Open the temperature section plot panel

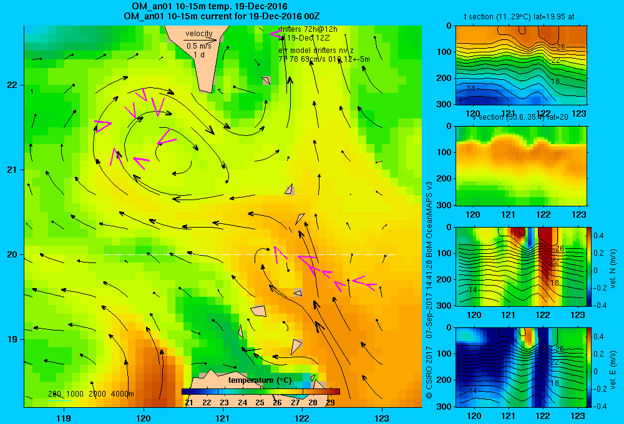point(521,65)
